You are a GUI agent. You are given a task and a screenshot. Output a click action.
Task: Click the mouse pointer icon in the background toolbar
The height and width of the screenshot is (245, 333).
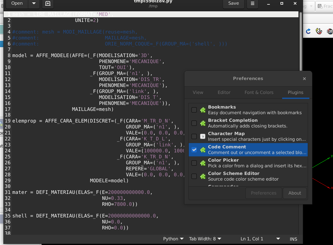coord(319,31)
